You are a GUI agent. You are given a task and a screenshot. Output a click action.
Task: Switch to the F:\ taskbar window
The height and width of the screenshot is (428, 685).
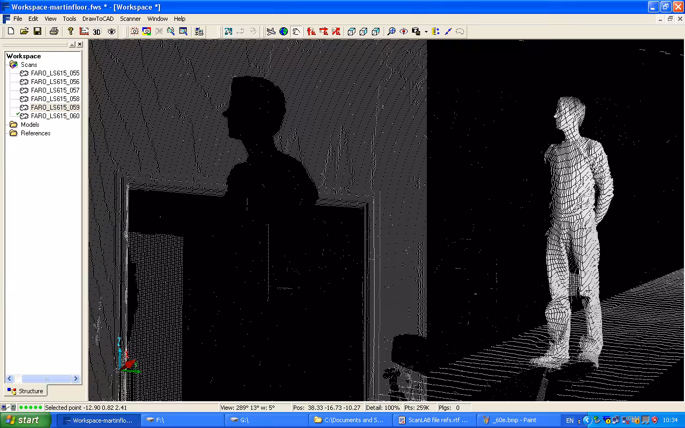tap(182, 420)
